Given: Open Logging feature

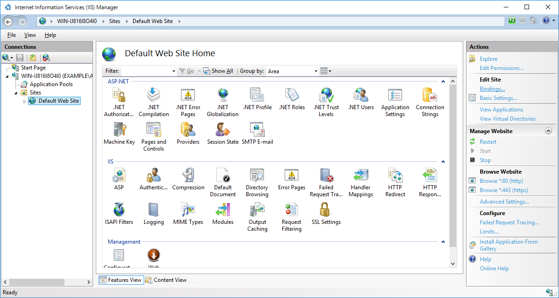Looking at the screenshot, I should [154, 214].
